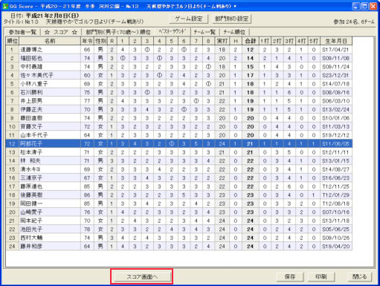Click the 保存 button
Viewport: 380px width, 286px height.
(290, 276)
